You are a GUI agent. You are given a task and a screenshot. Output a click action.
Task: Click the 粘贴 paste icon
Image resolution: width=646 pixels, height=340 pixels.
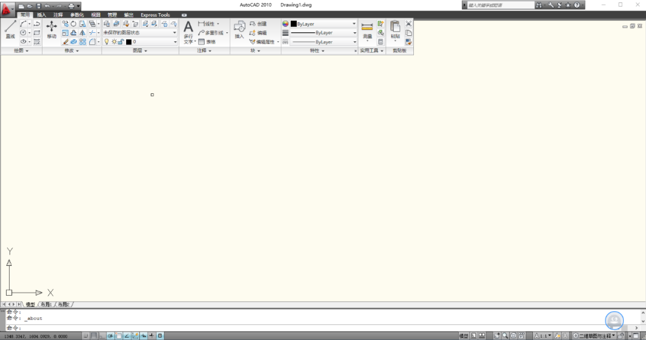click(395, 30)
